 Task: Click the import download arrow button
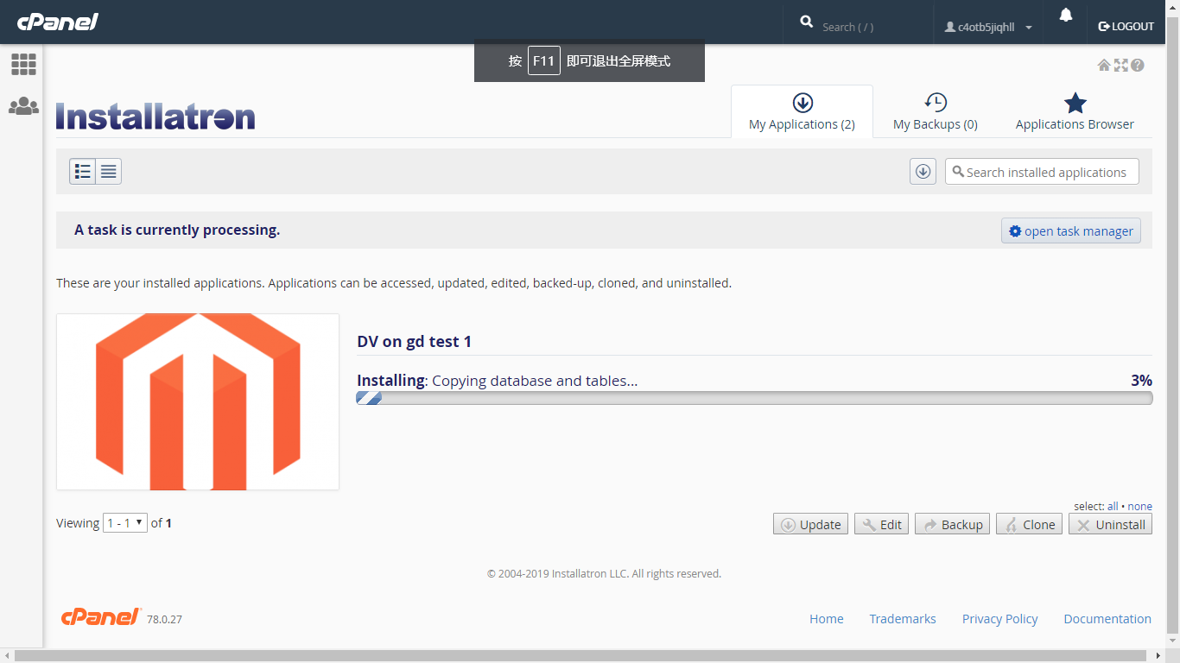coord(923,172)
